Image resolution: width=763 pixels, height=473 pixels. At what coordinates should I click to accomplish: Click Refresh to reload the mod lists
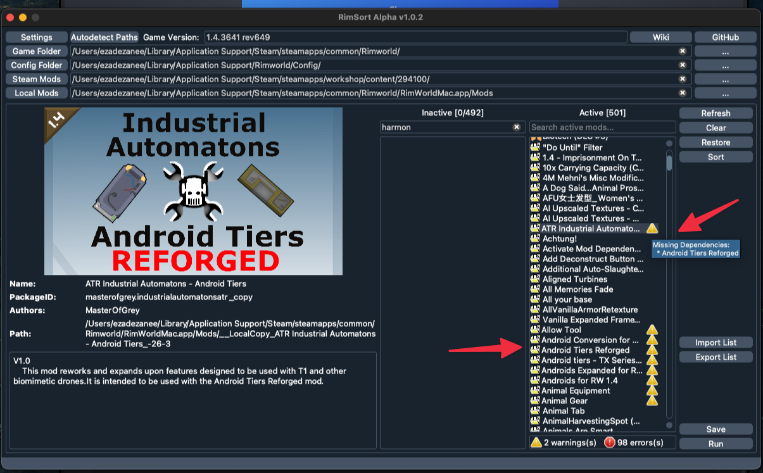pyautogui.click(x=716, y=113)
